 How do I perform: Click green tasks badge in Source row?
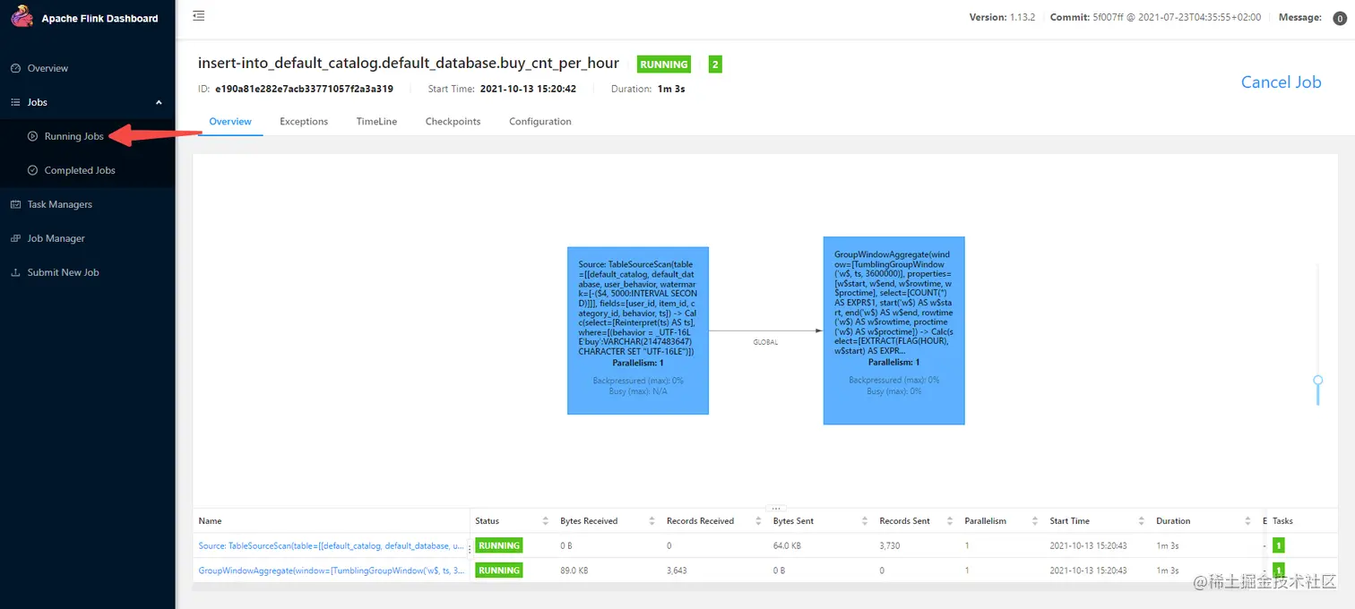pos(1279,545)
